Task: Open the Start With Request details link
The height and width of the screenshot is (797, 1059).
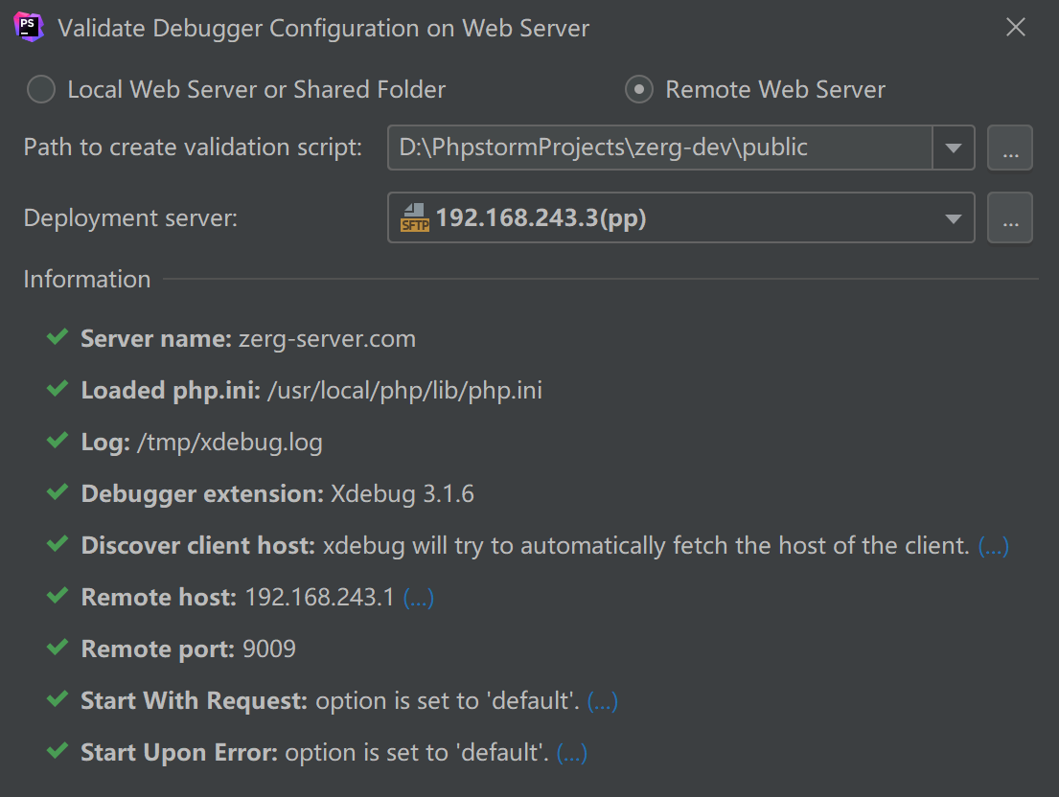Action: tap(602, 701)
